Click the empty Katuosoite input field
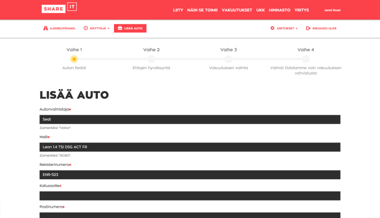The height and width of the screenshot is (218, 380). point(190,196)
